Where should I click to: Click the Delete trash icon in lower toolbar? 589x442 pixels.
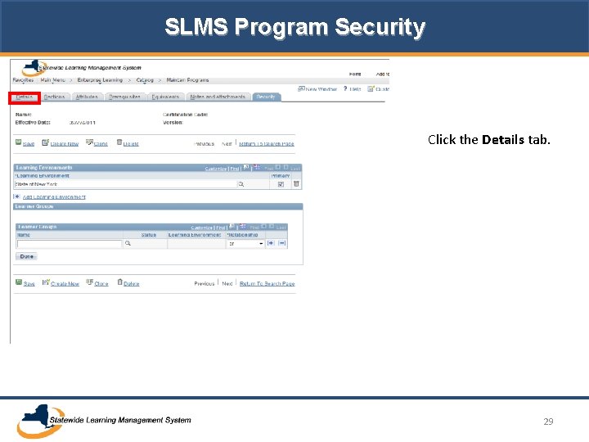[x=119, y=282]
